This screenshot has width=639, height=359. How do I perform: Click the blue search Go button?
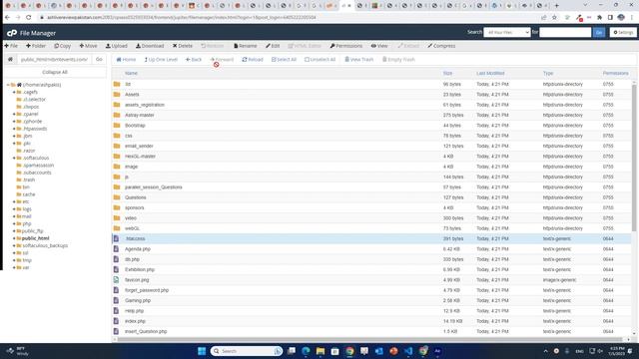[599, 32]
